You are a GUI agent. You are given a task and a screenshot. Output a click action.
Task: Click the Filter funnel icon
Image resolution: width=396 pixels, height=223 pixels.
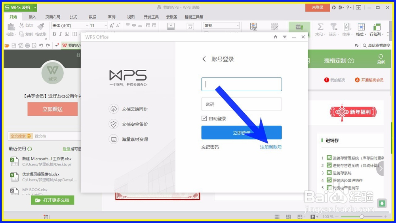[x=333, y=27]
